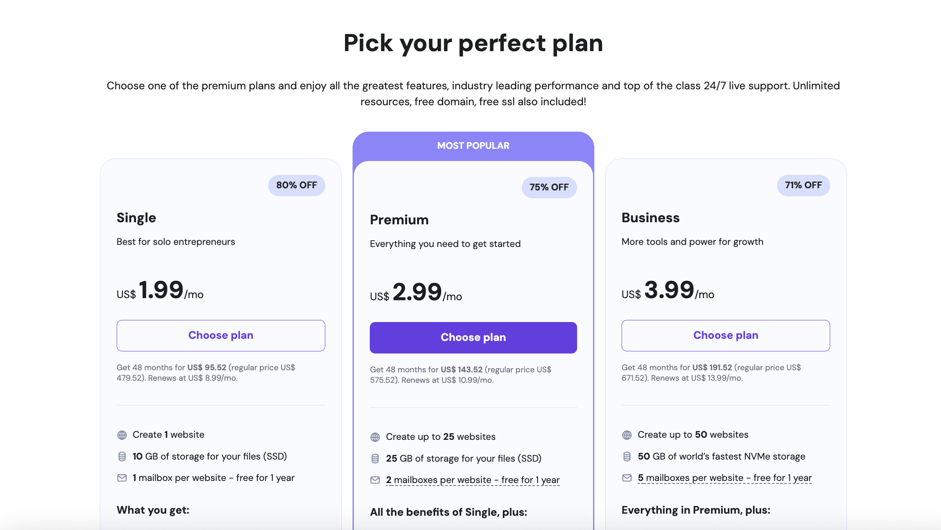Image resolution: width=941 pixels, height=530 pixels.
Task: Open mailbox details link in Business plan
Action: [x=724, y=478]
